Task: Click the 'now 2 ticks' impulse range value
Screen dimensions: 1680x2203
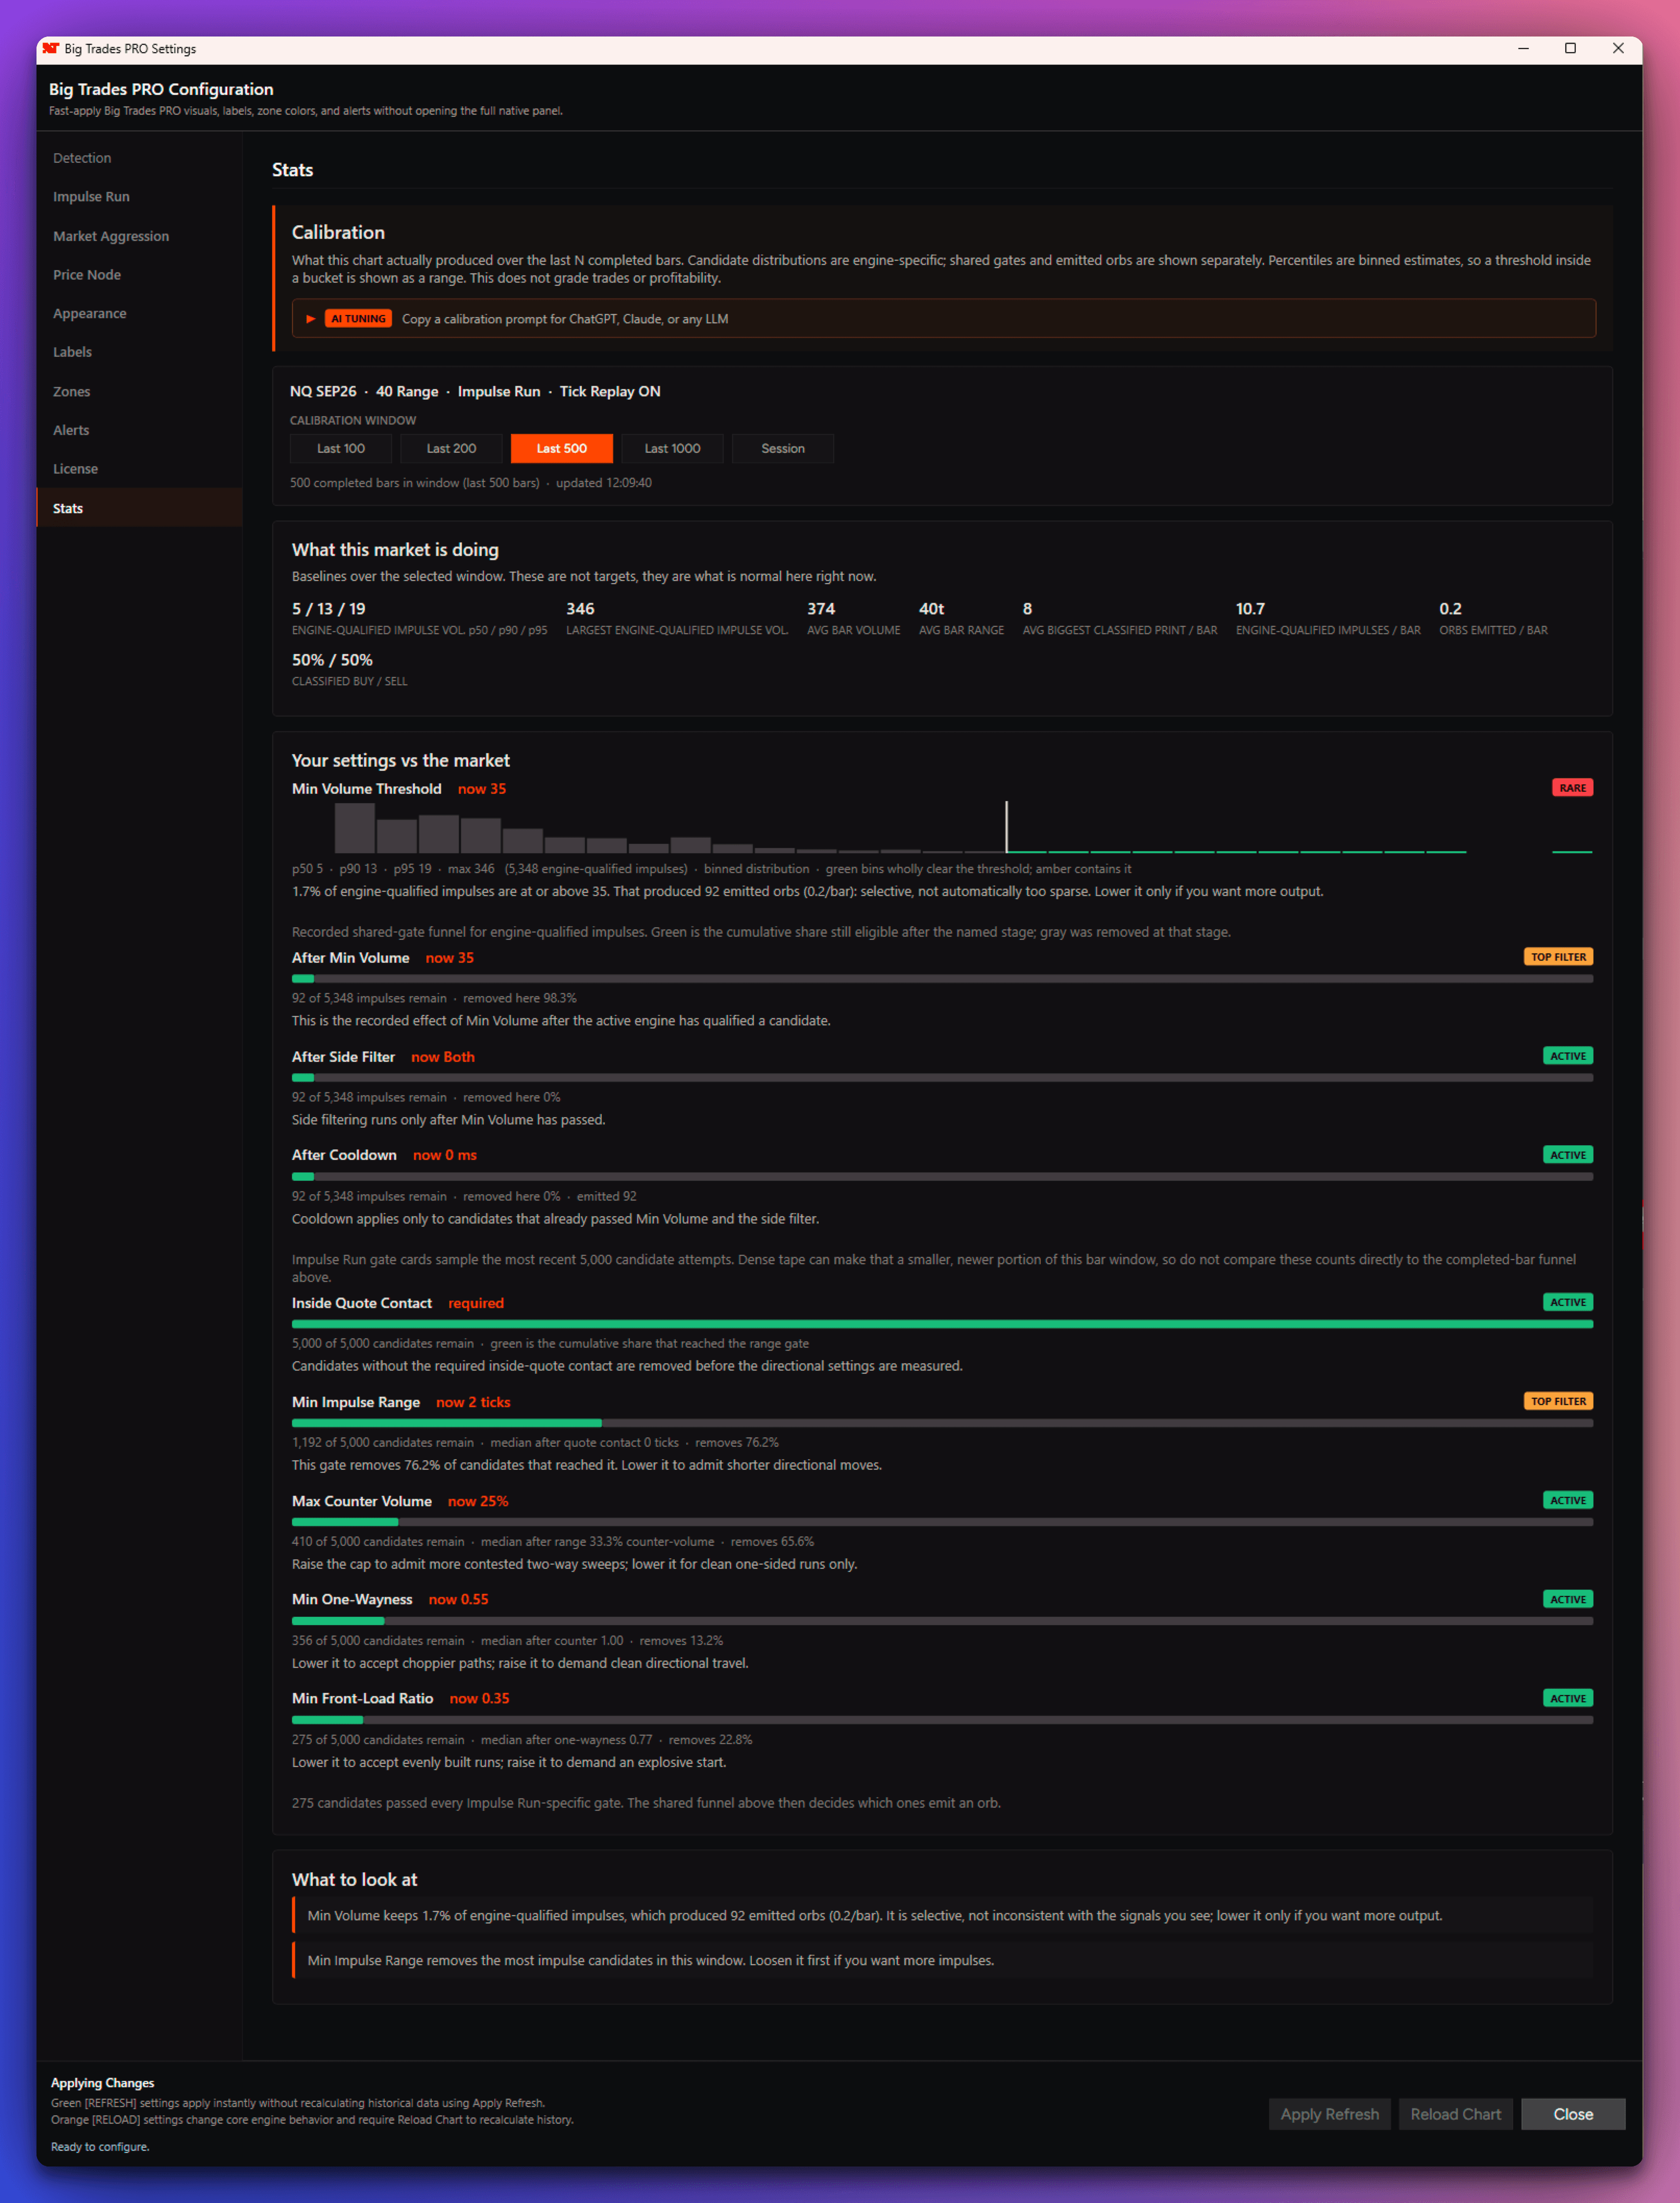Action: [x=473, y=1402]
